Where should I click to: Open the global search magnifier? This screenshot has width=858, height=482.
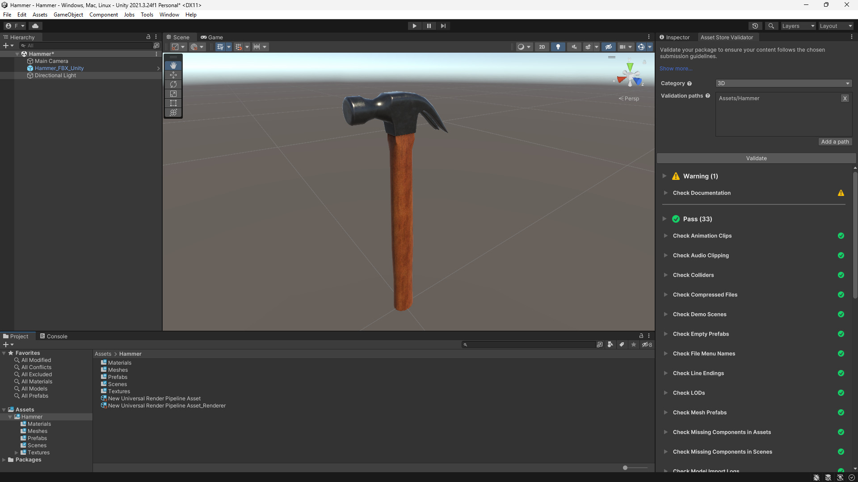(x=771, y=26)
